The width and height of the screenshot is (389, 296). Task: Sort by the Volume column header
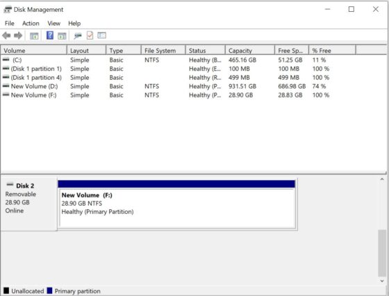point(34,50)
